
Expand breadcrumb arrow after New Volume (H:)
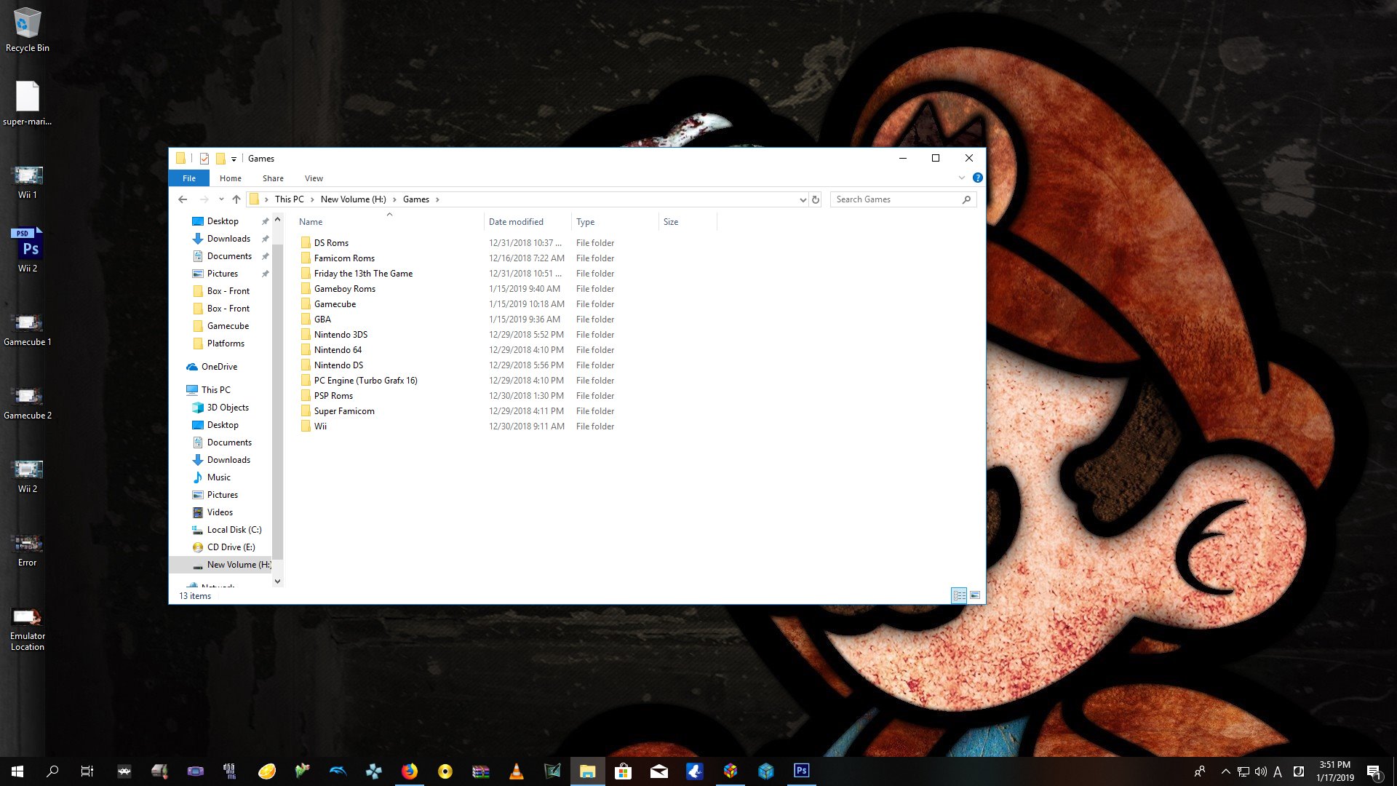click(394, 199)
